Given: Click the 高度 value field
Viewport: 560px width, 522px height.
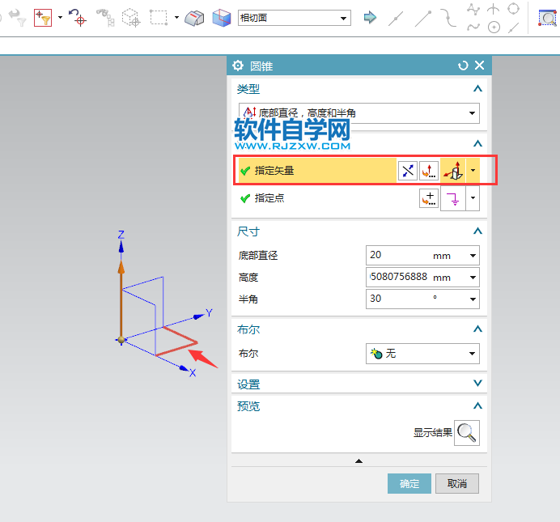Looking at the screenshot, I should pyautogui.click(x=398, y=277).
